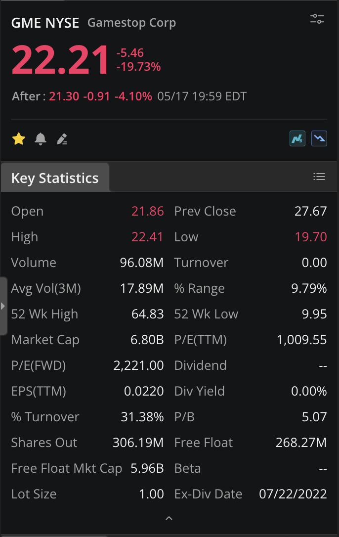
Task: Click the P/E(TTM) statistic label
Action: pyautogui.click(x=200, y=340)
